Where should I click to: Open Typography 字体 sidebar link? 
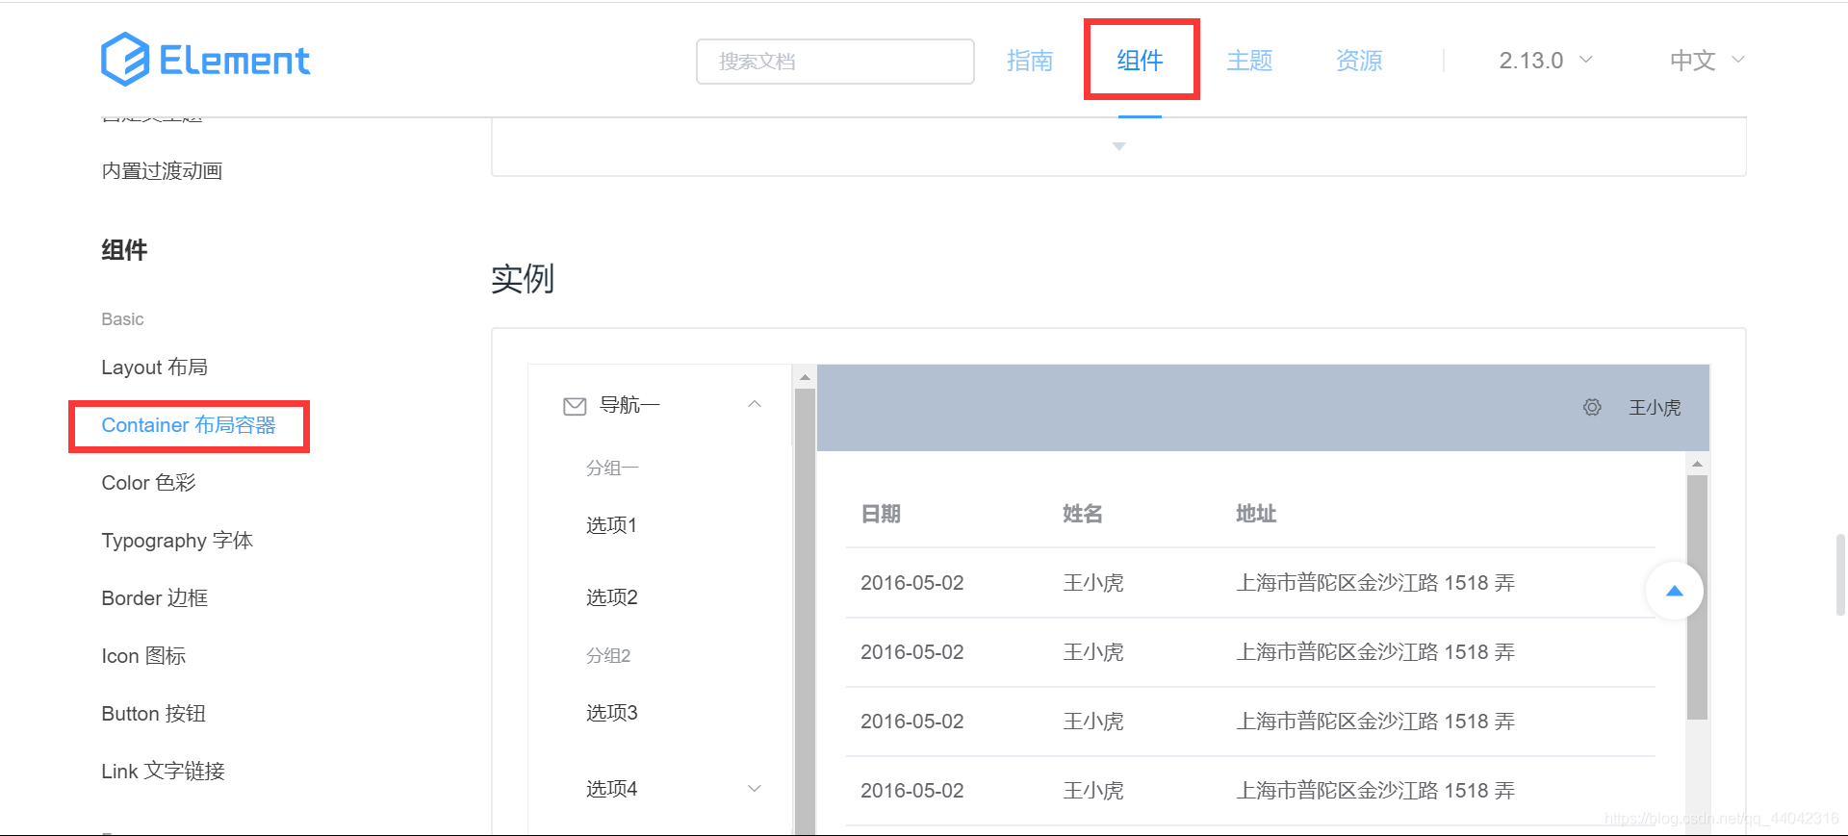177,541
